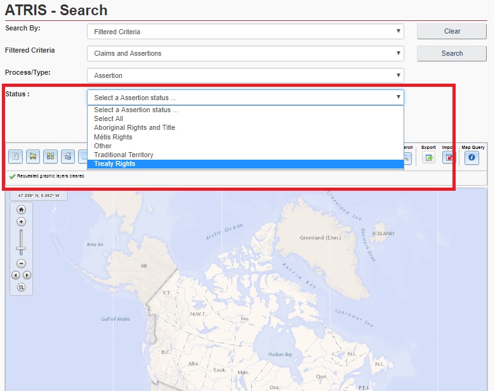Click the third grid icon in toolbar
The height and width of the screenshot is (391, 495).
click(51, 157)
